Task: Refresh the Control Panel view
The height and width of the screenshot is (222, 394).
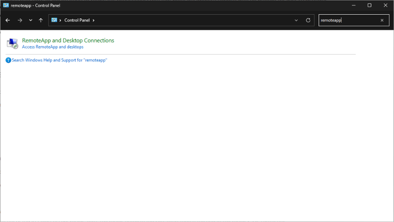Action: [308, 21]
